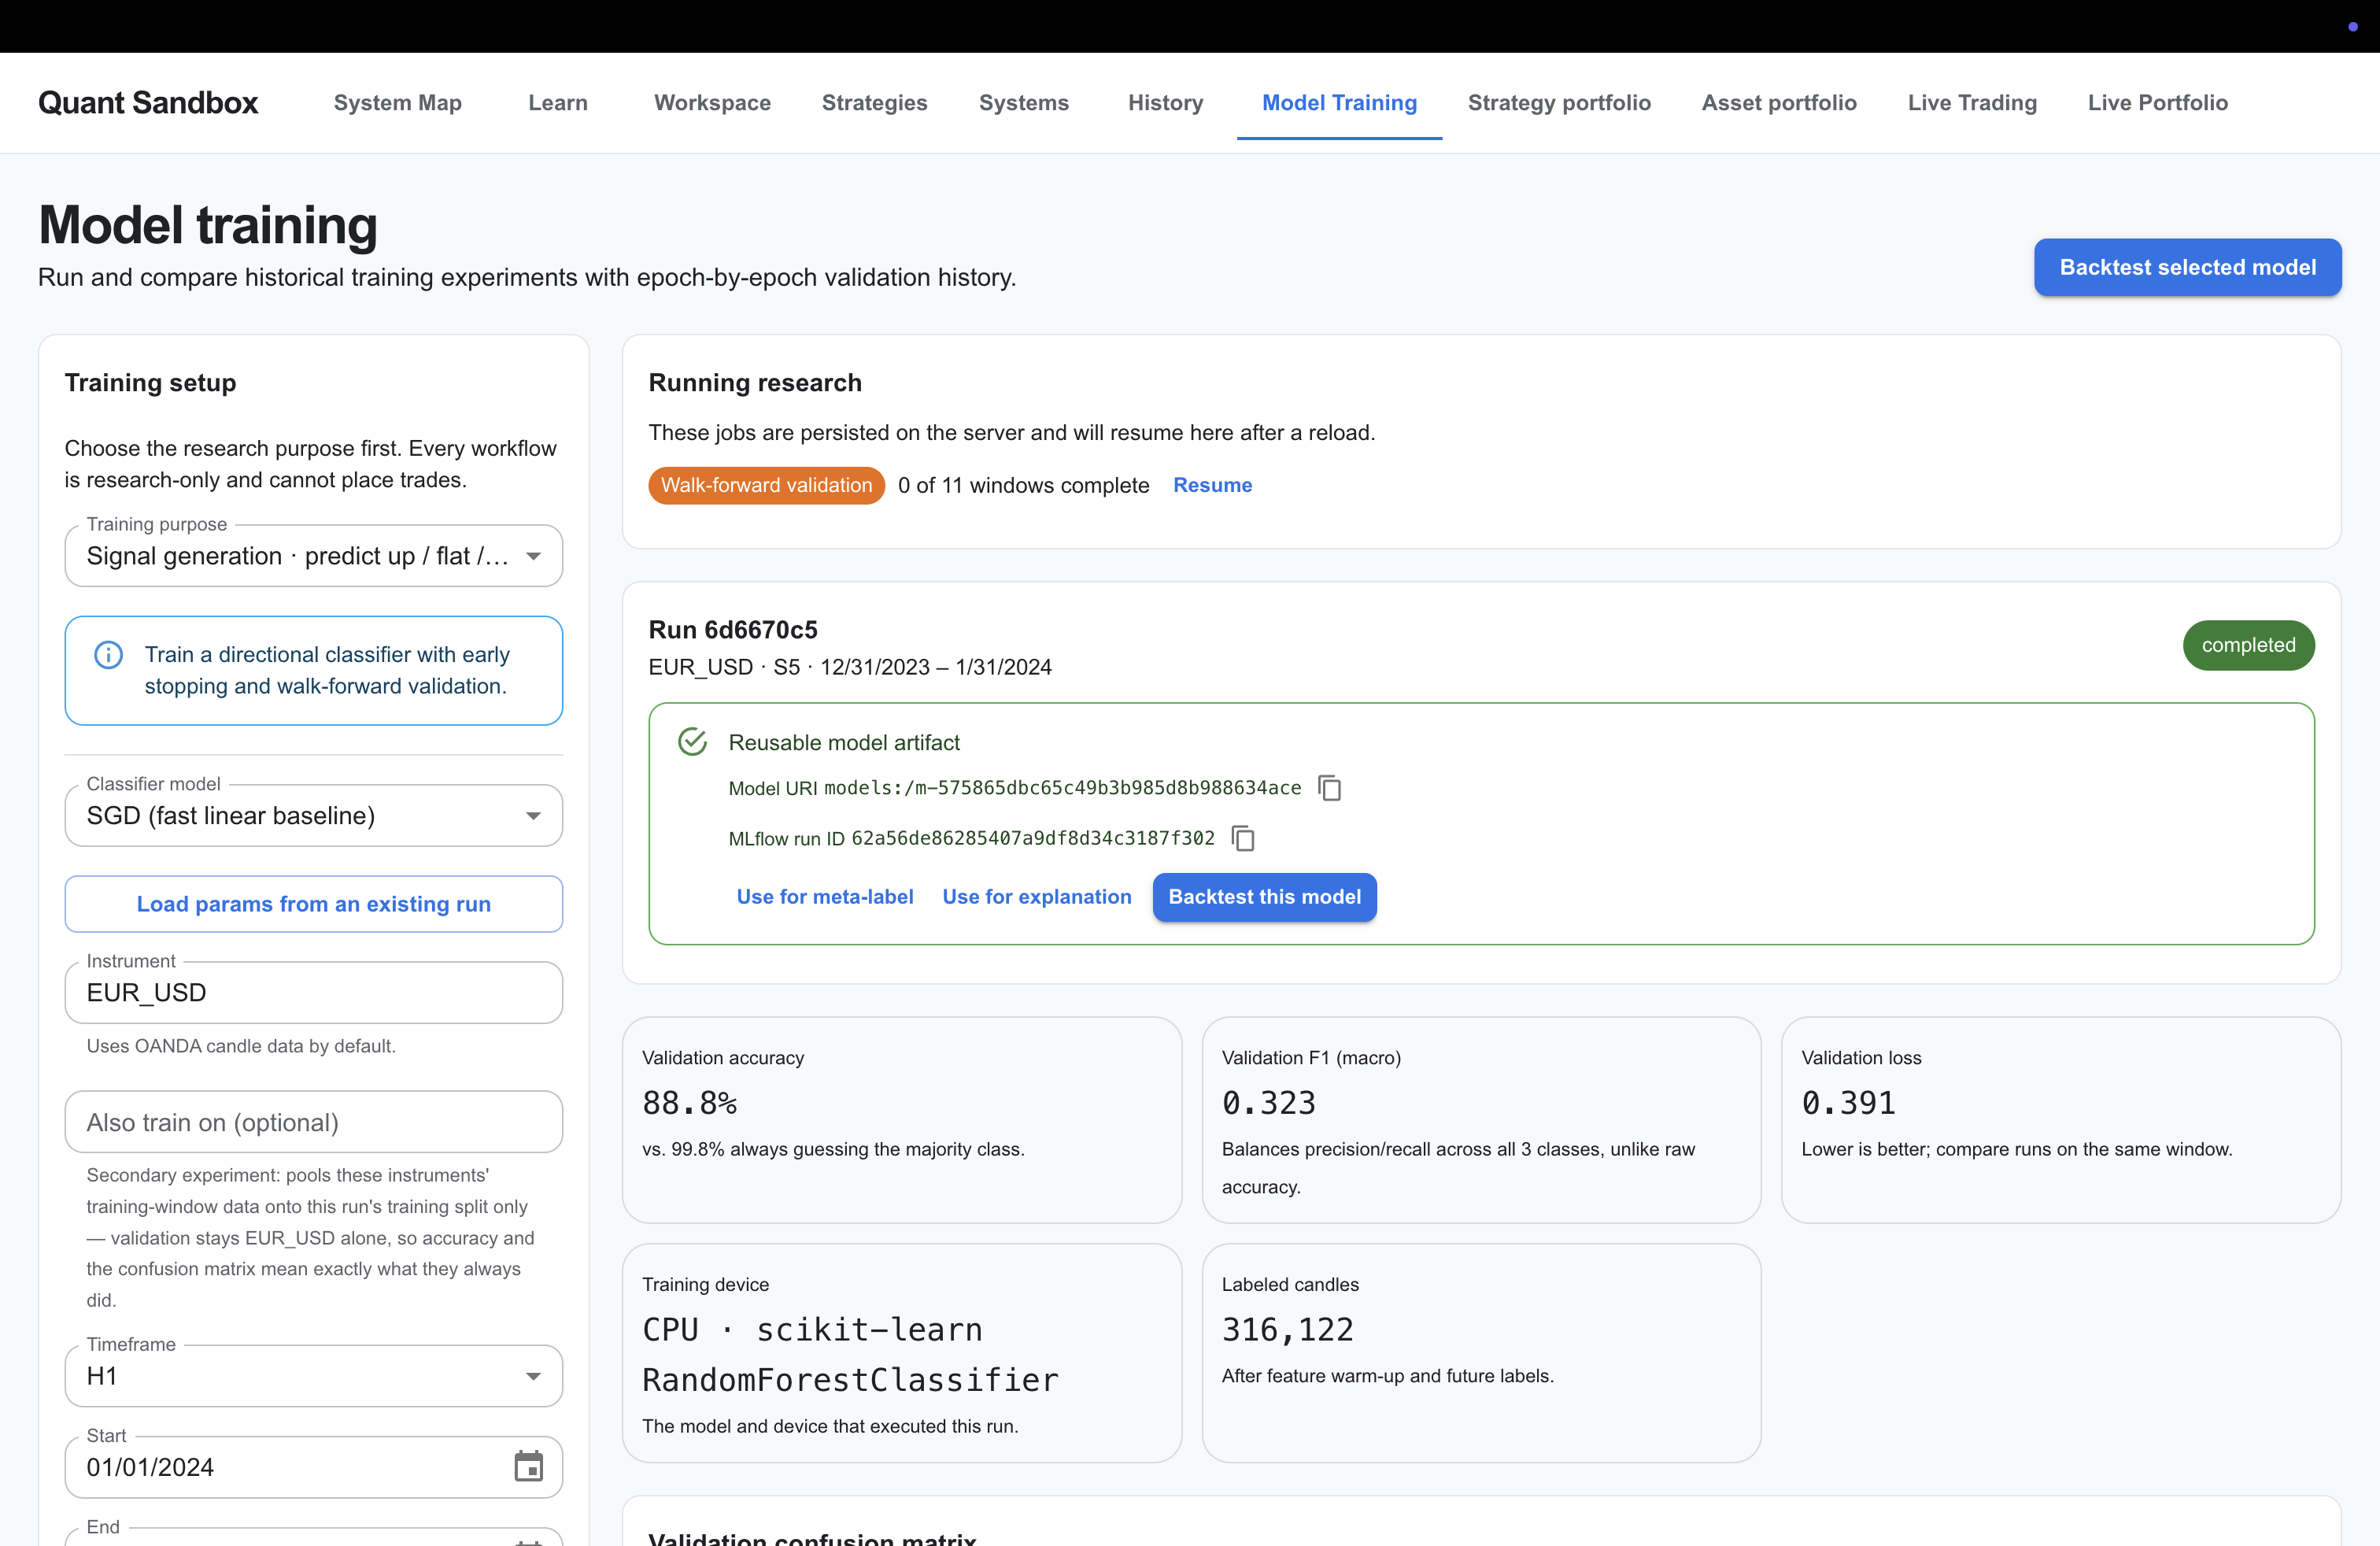Switch to the Learn tab
Image resolution: width=2380 pixels, height=1546 pixels.
tap(558, 103)
